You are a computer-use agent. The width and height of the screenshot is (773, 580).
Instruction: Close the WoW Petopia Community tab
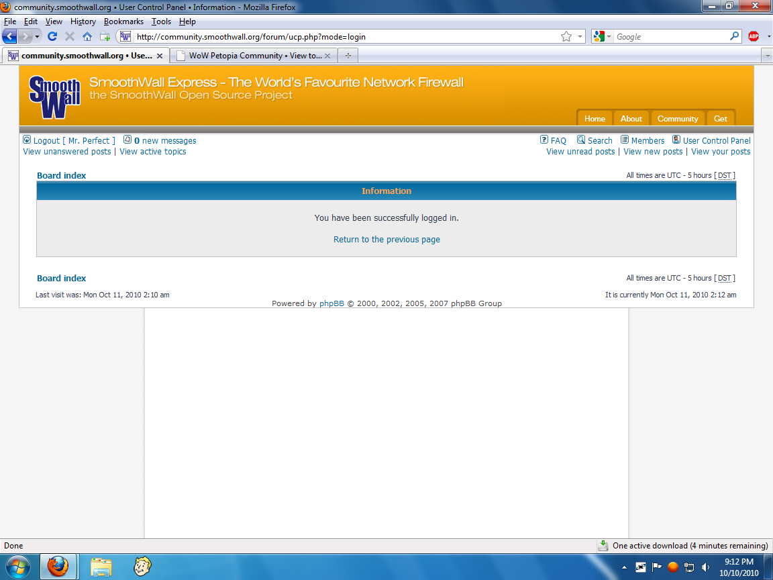pyautogui.click(x=327, y=56)
